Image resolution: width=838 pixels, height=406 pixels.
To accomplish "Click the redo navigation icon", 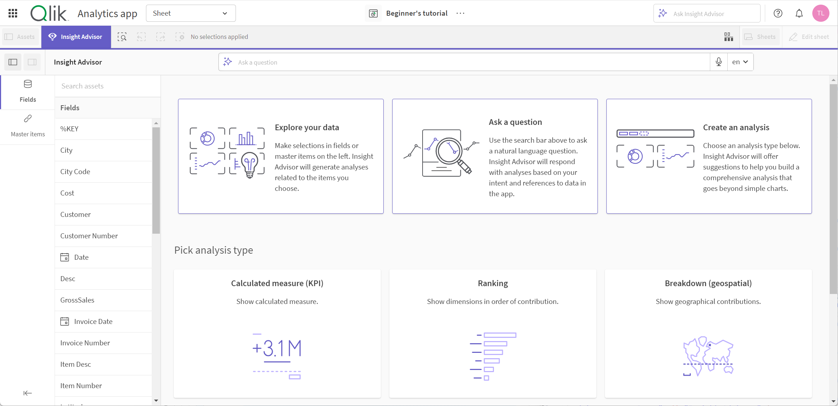I will tap(160, 37).
